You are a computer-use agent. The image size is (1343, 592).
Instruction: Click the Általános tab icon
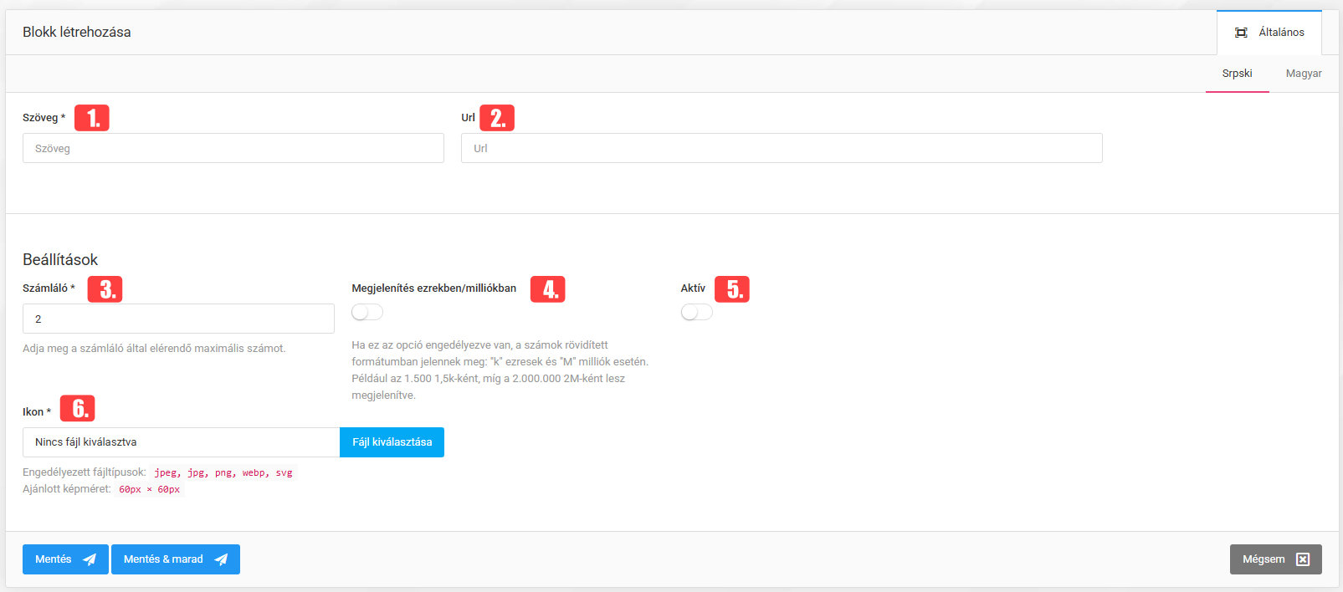(1241, 33)
